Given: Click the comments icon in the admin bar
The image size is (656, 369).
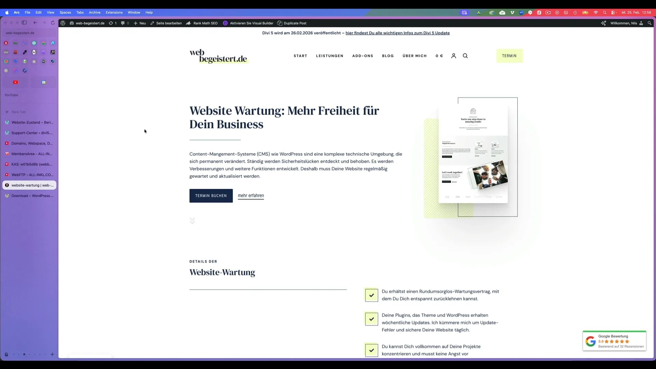Looking at the screenshot, I should tap(122, 23).
